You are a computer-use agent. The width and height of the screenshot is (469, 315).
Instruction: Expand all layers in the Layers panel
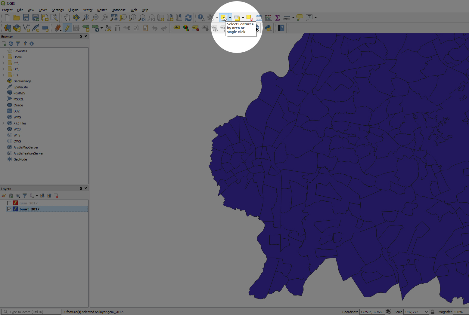(42, 196)
